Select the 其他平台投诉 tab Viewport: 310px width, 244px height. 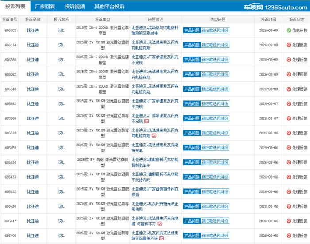pyautogui.click(x=109, y=7)
